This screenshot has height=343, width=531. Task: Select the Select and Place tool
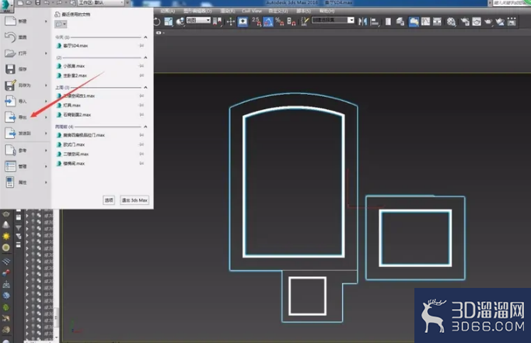[x=180, y=22]
